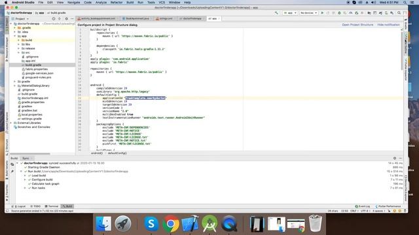419x235 pixels.
Task: Expand the Load build step in Build output
Action: [25, 176]
